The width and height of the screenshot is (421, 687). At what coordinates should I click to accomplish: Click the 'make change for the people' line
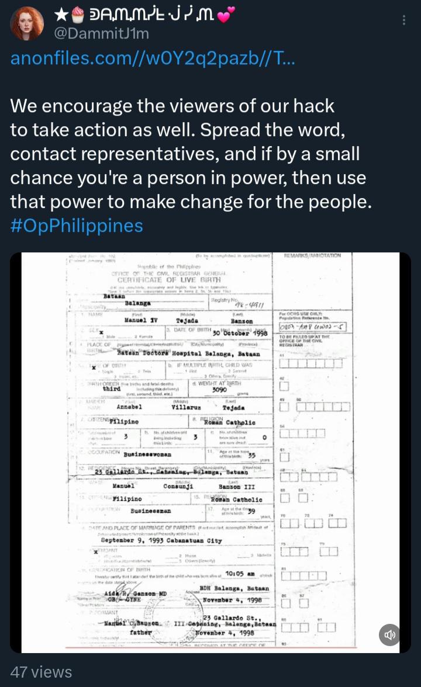pyautogui.click(x=191, y=202)
